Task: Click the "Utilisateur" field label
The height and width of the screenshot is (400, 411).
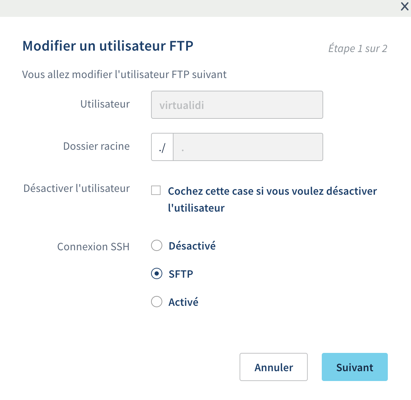Action: (105, 104)
